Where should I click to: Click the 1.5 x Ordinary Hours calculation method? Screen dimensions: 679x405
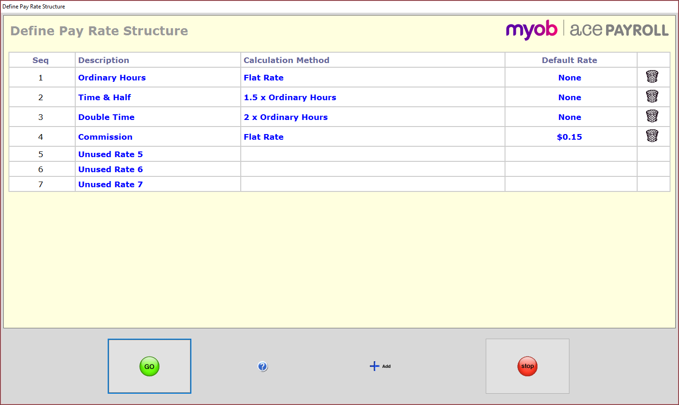(290, 97)
